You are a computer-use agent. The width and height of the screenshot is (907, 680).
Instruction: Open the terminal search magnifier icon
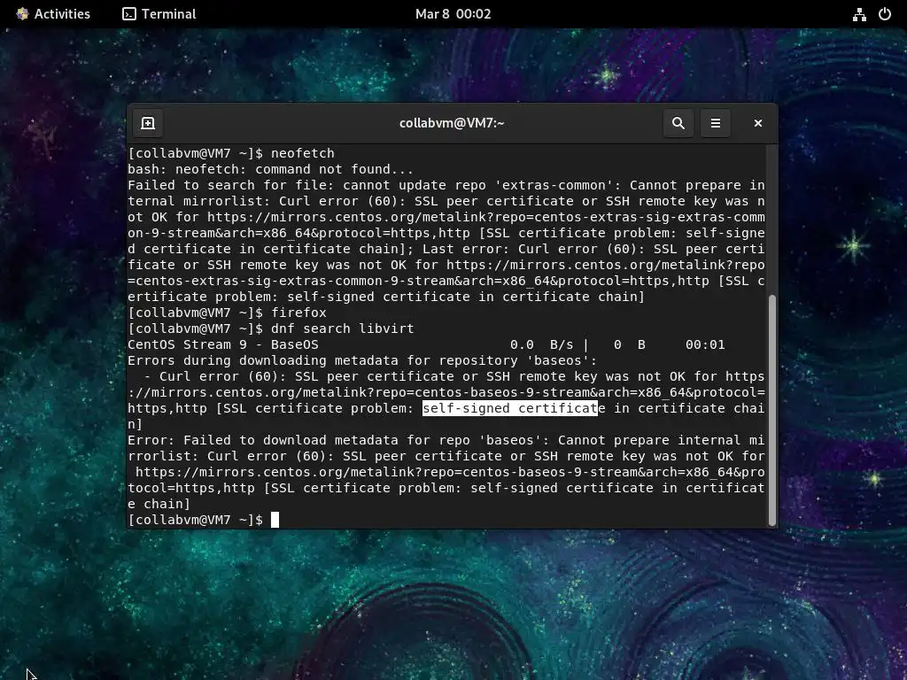tap(678, 123)
